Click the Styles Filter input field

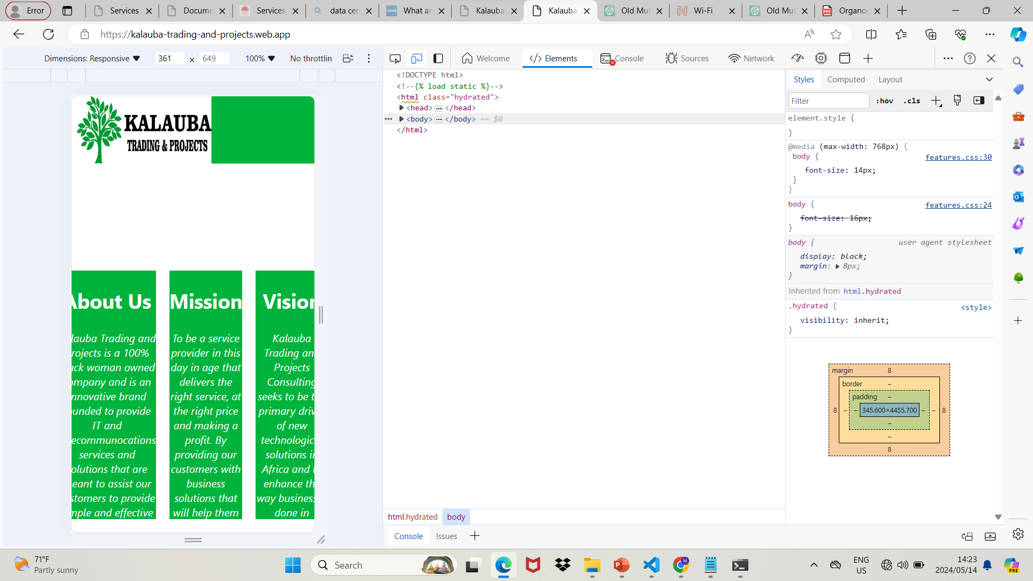[x=829, y=101]
